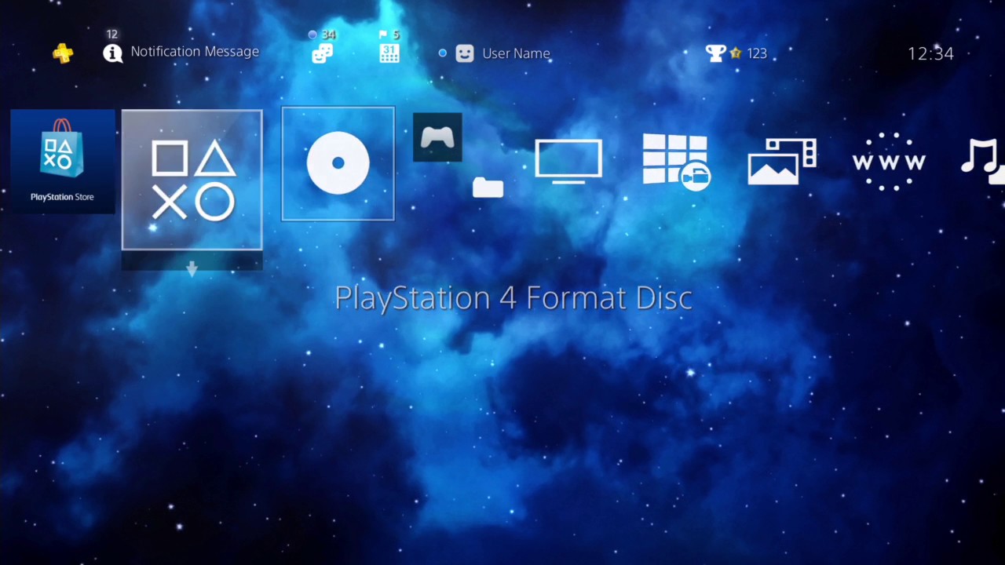Click the User Name label

pyautogui.click(x=516, y=53)
